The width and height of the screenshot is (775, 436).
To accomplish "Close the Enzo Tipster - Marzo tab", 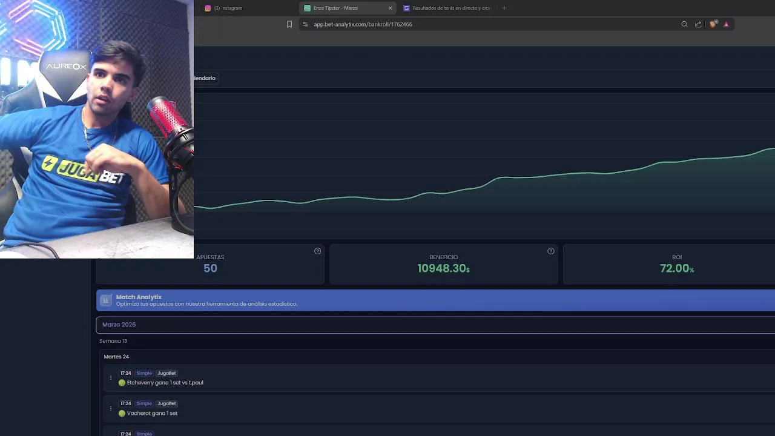I will click(390, 8).
